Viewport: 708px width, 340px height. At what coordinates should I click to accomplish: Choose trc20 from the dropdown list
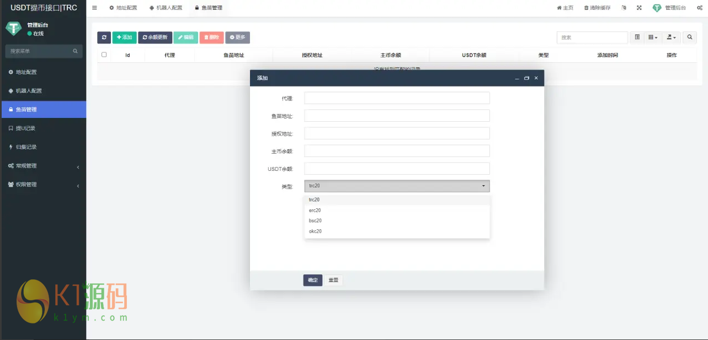pos(397,200)
